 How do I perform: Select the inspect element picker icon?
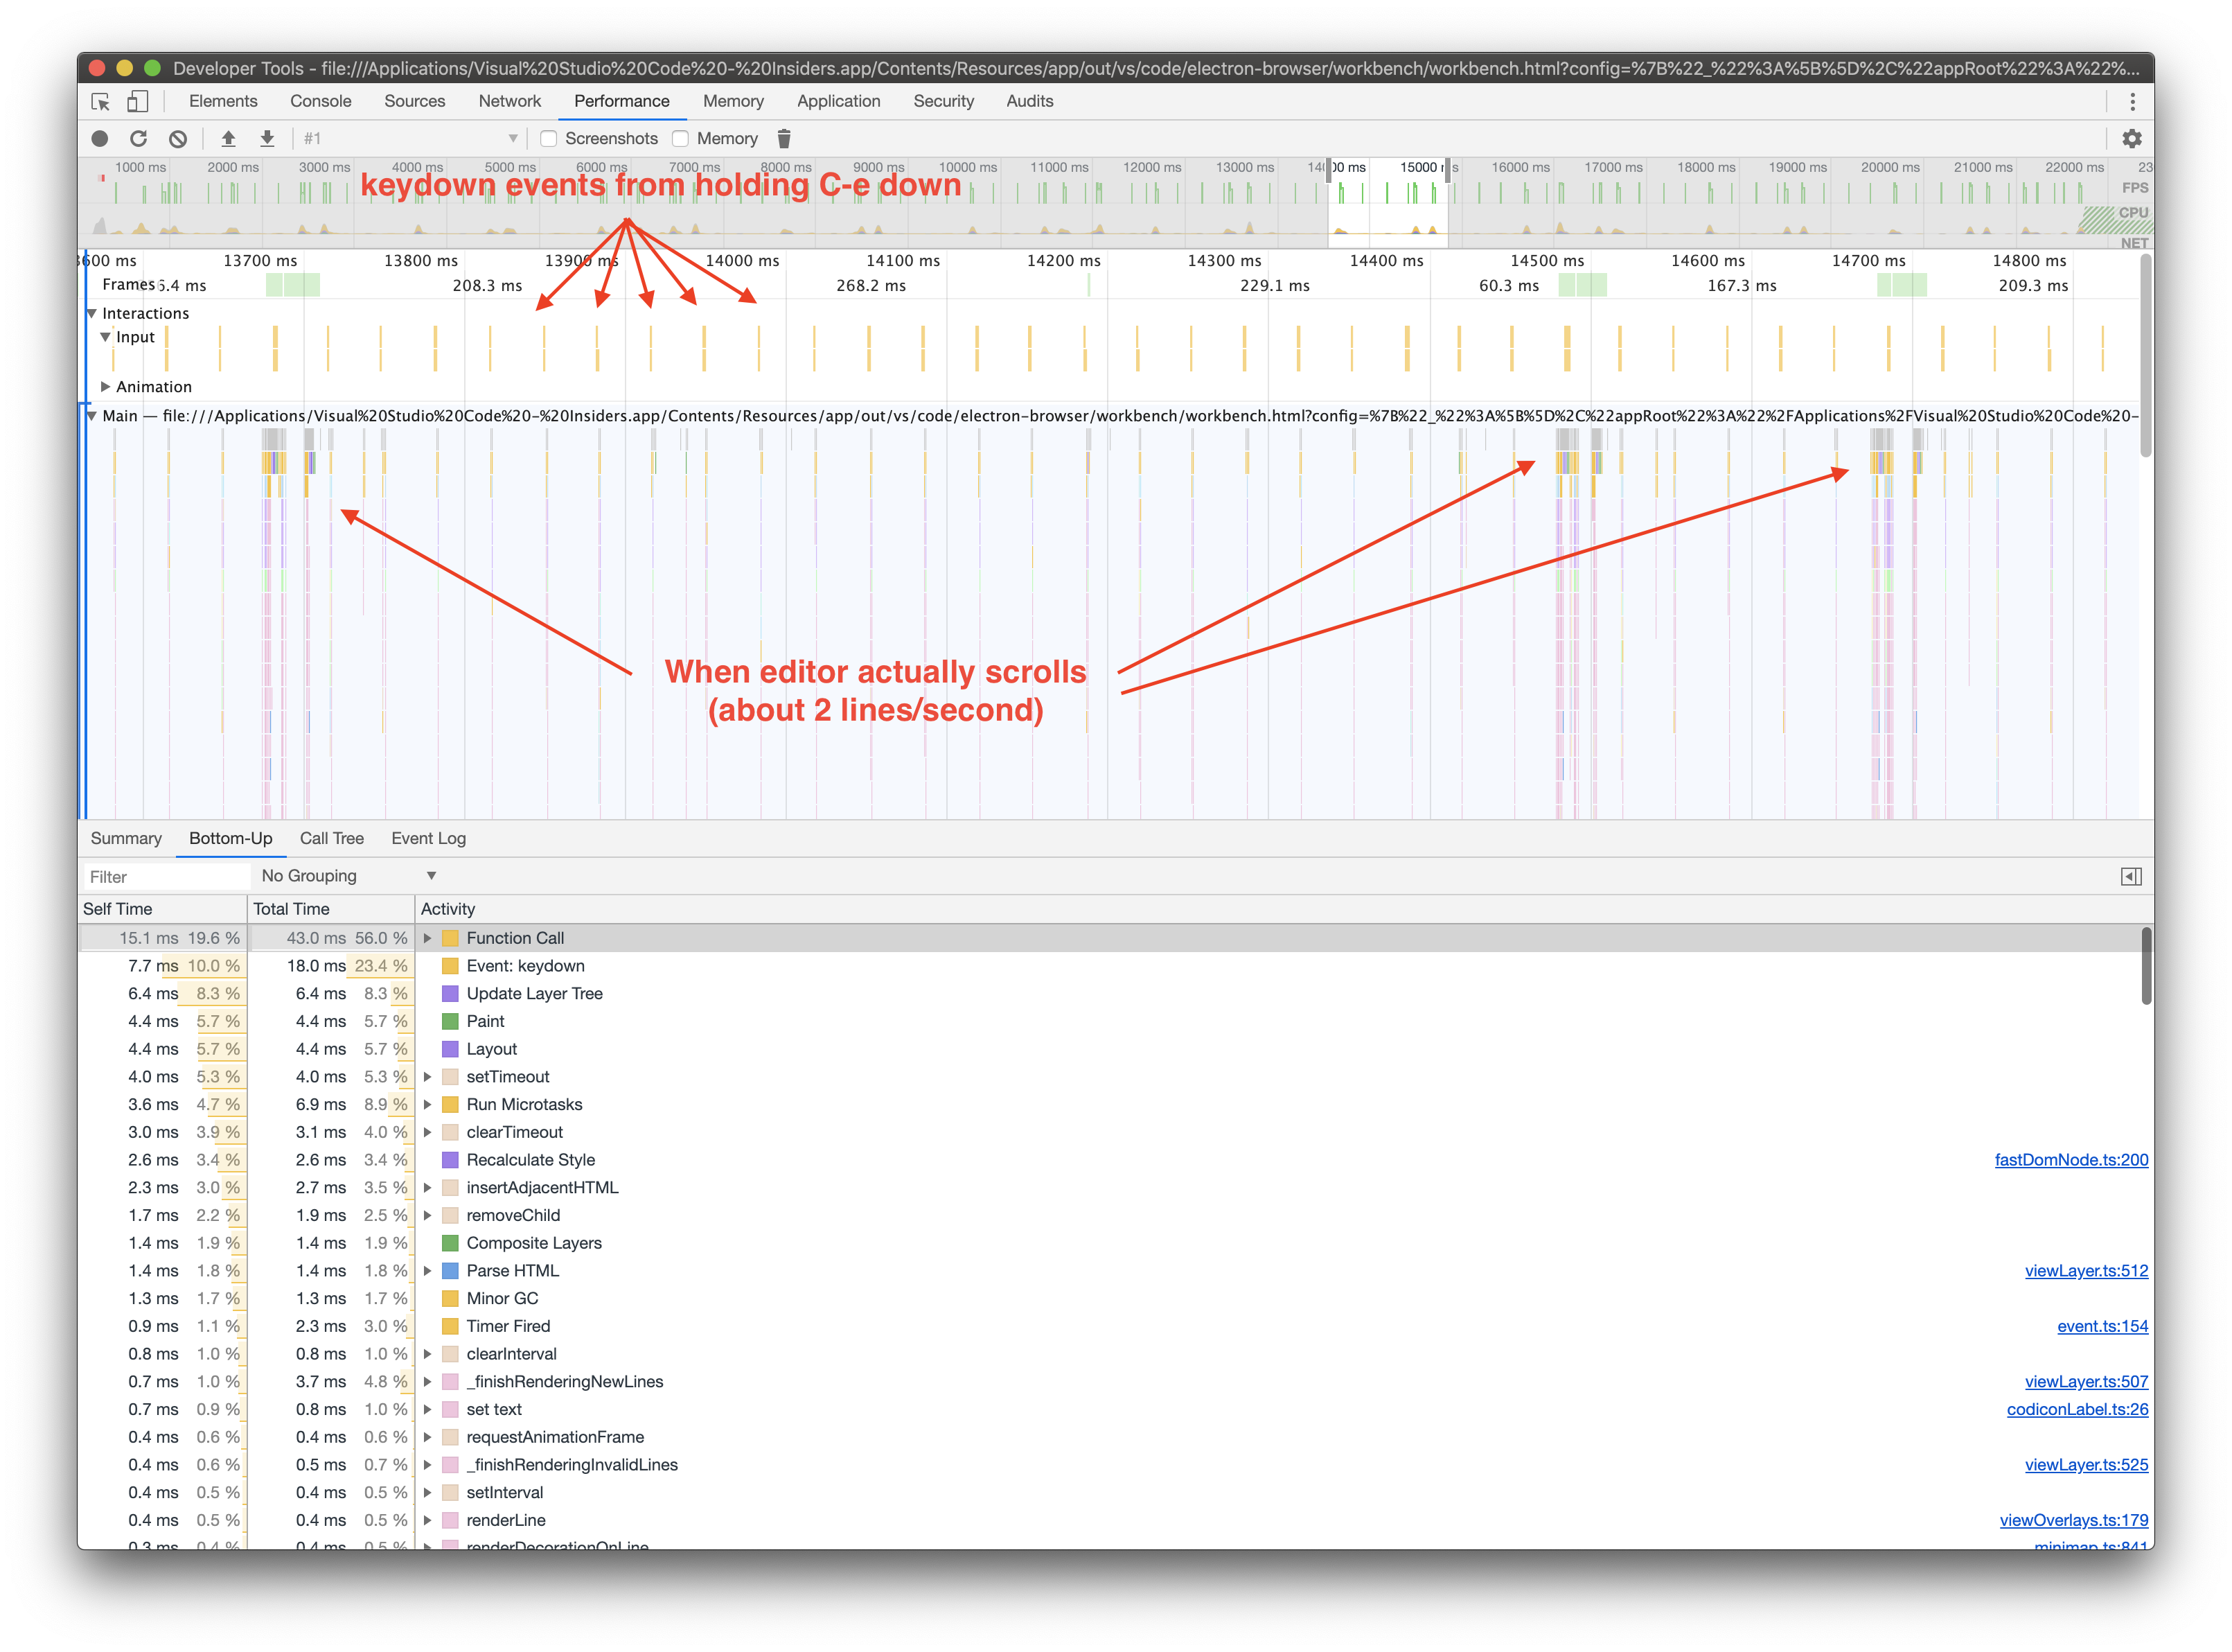tap(100, 101)
